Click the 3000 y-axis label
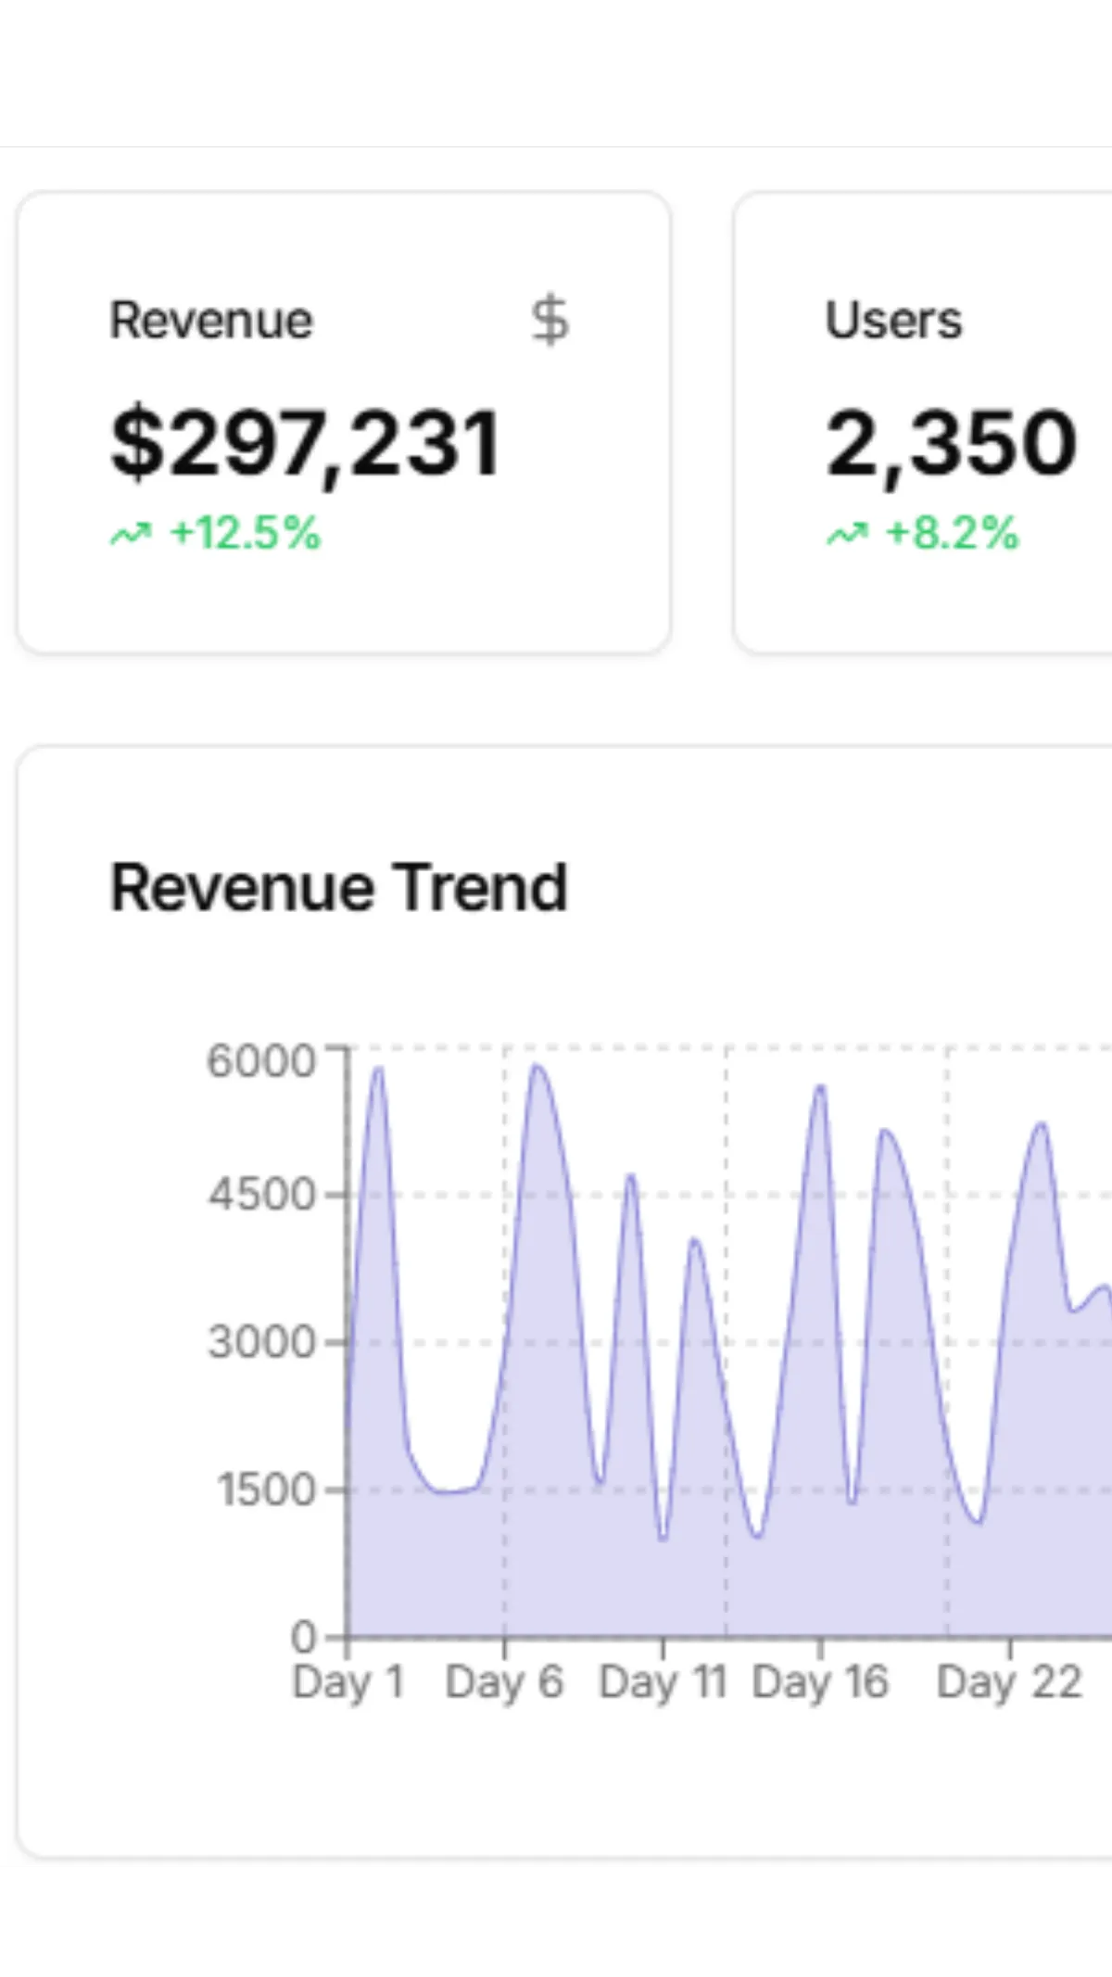 click(262, 1342)
